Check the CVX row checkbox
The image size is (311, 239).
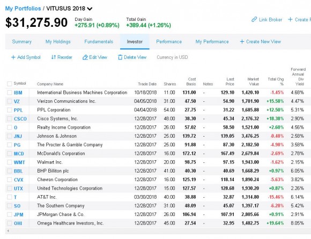click(x=9, y=180)
